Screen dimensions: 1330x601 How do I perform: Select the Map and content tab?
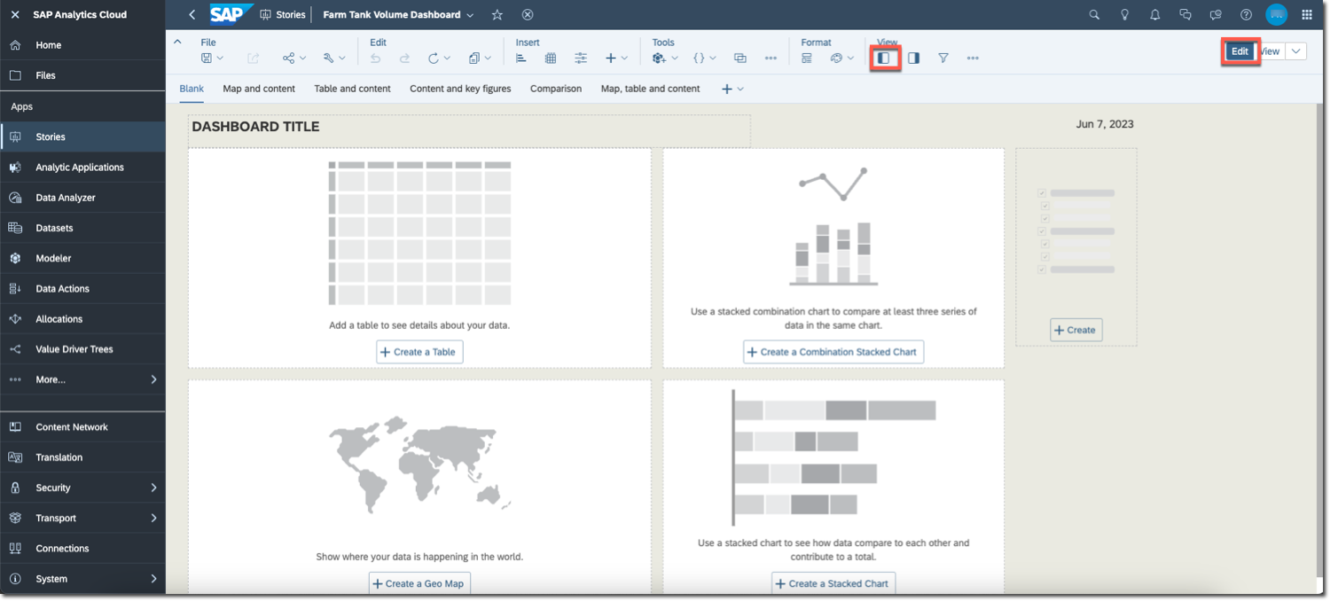259,89
